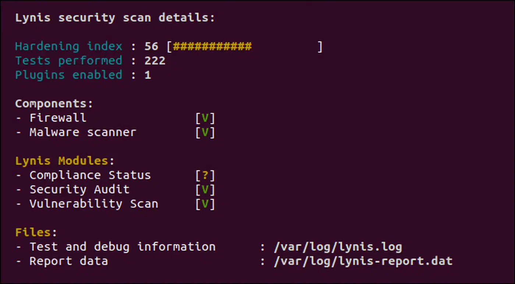Click the hardening index hash progress bar
515x284 pixels.
(244, 47)
